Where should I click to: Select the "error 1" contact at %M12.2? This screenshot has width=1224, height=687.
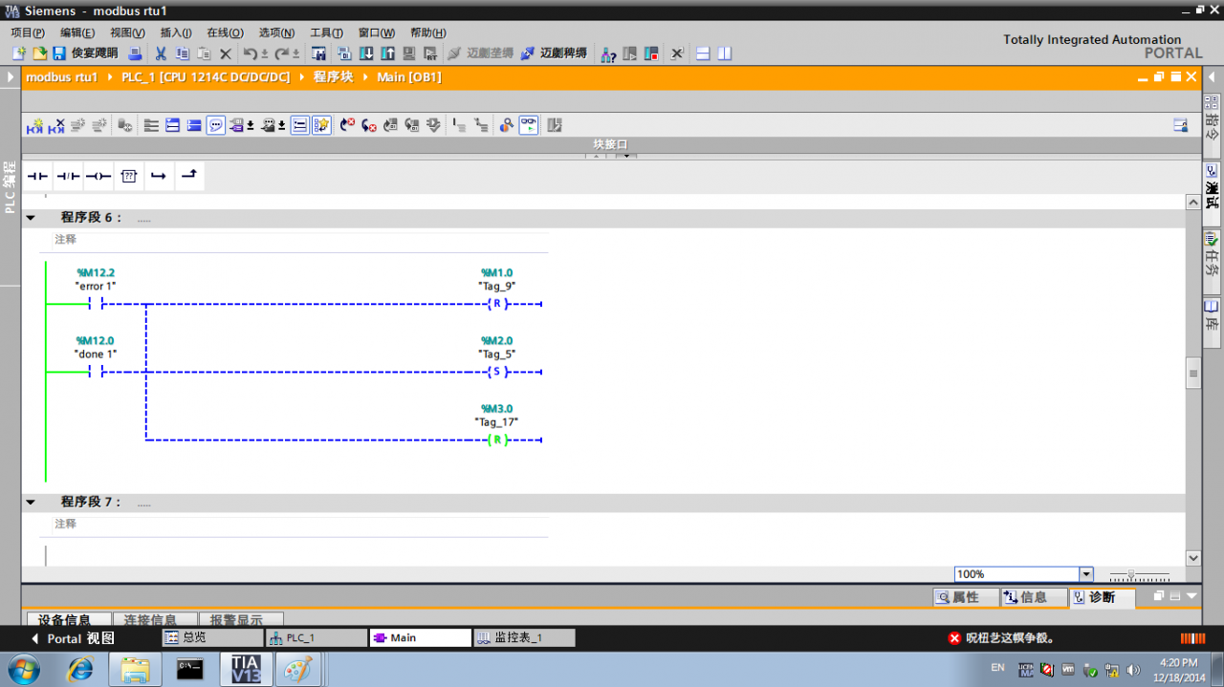(x=96, y=304)
